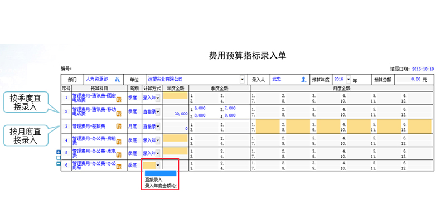Click the blue minus remove-row icon

[x=60, y=163]
